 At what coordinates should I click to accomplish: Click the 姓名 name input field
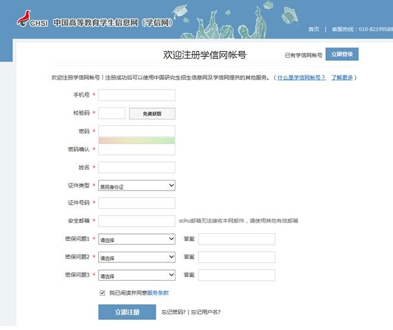pos(137,167)
